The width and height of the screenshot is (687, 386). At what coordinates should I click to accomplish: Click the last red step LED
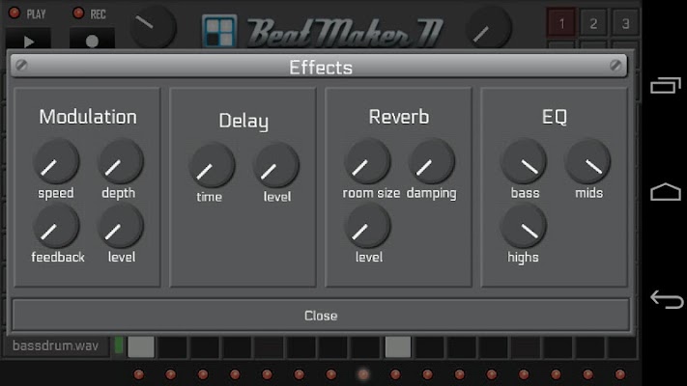620,374
